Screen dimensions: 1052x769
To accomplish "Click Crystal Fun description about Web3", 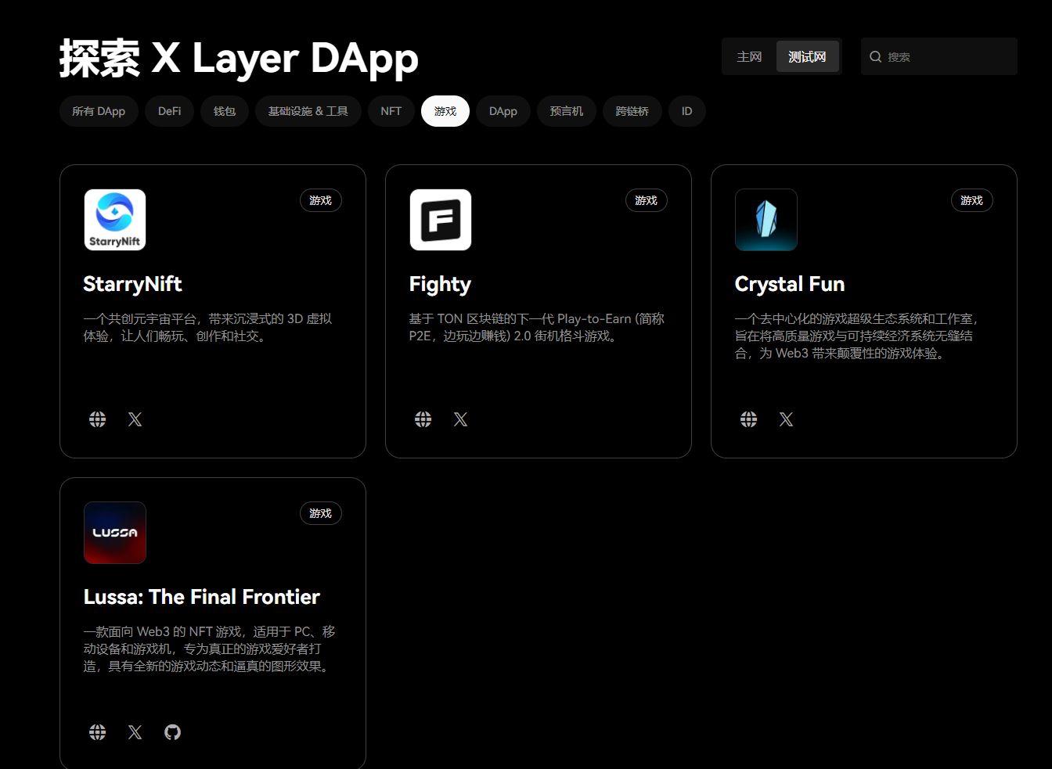I will [857, 336].
